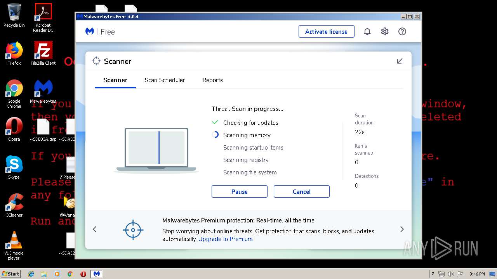
Task: Click the laptop scan animation graphic
Action: 156,150
